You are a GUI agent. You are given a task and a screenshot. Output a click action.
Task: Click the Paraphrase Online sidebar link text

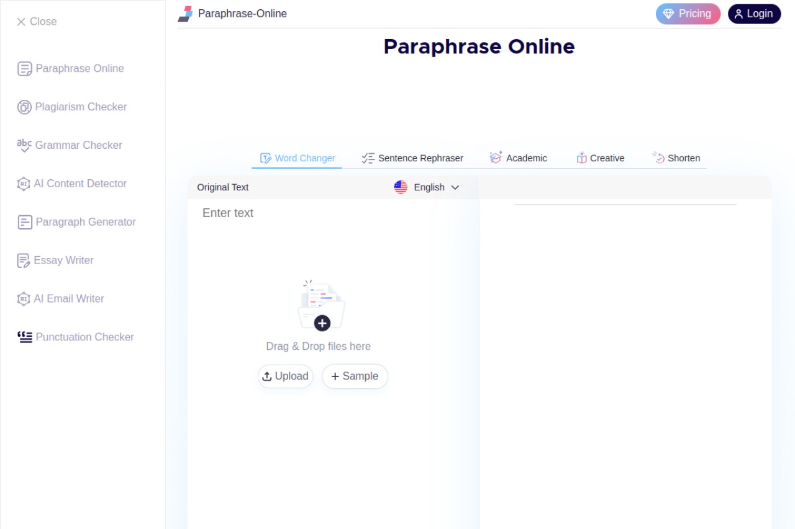[x=80, y=69]
